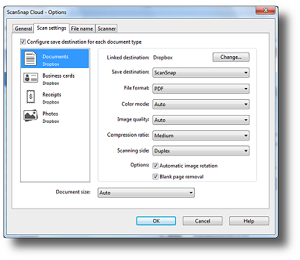Click Dropbox text under Receipts

pyautogui.click(x=51, y=102)
